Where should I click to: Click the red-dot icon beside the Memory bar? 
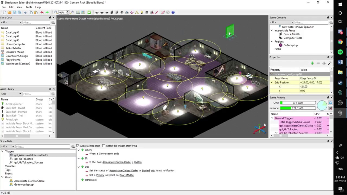[330, 108]
